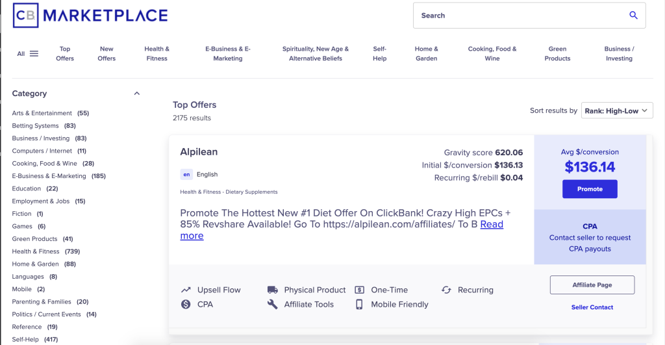
Task: Collapse the Category filter section
Action: tap(136, 94)
